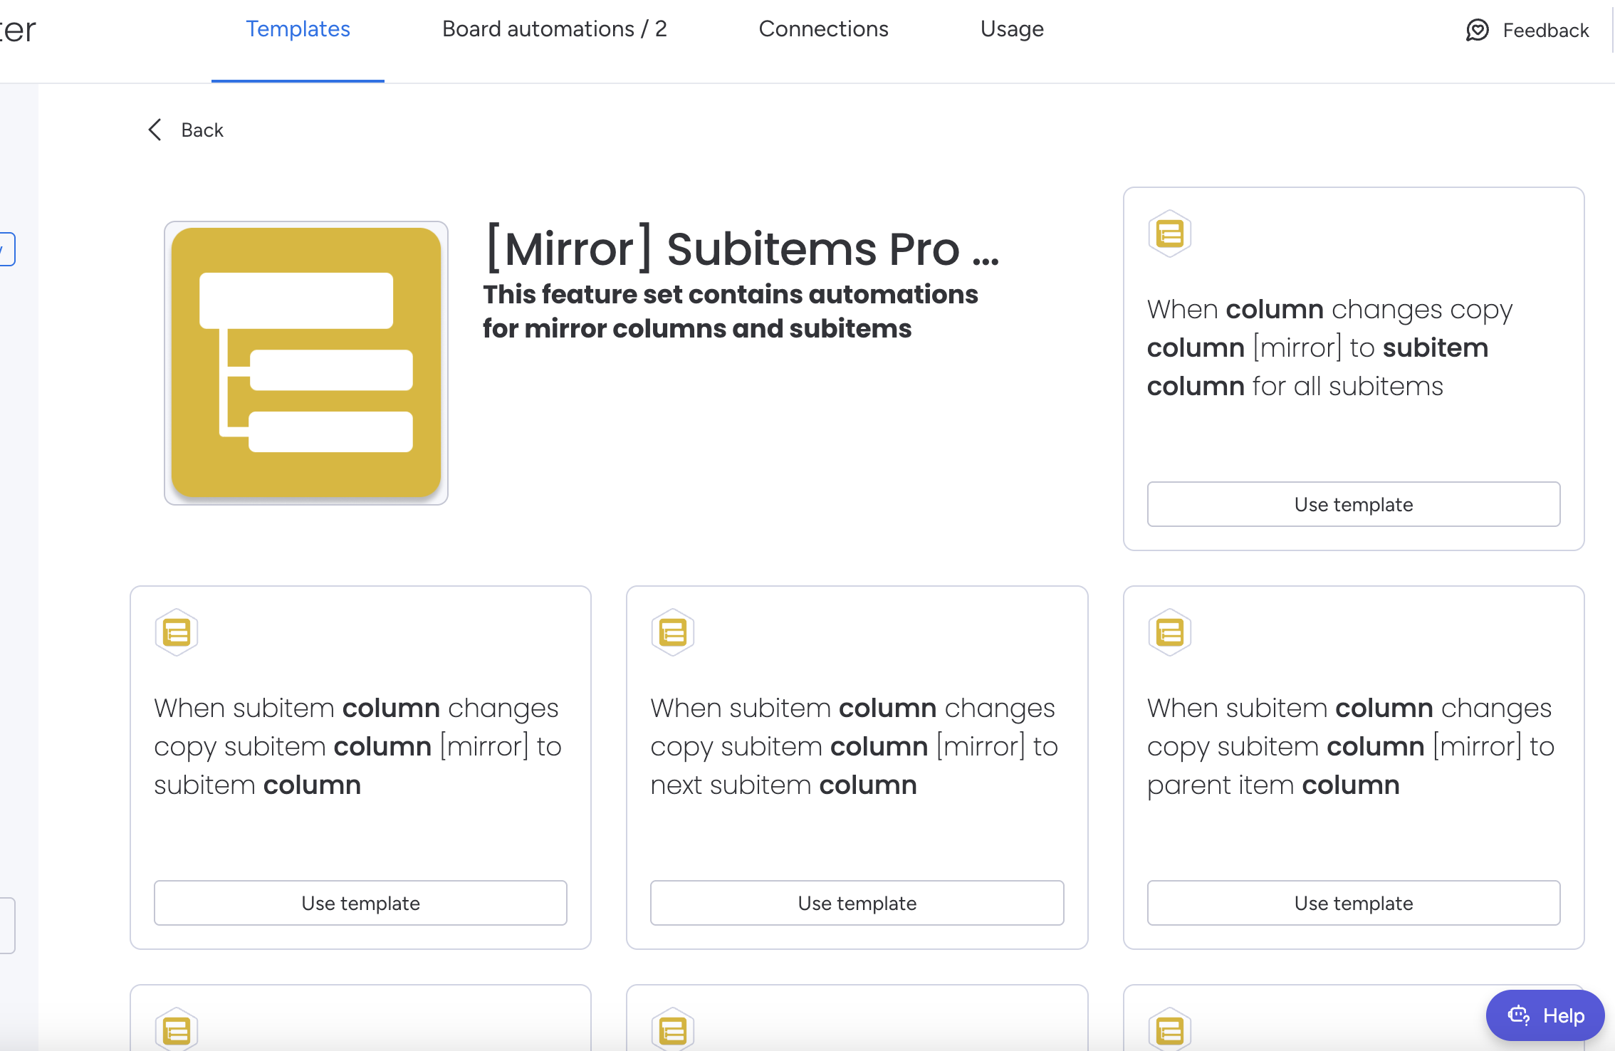Click the Feedback speech bubble icon
1615x1051 pixels.
pos(1478,30)
